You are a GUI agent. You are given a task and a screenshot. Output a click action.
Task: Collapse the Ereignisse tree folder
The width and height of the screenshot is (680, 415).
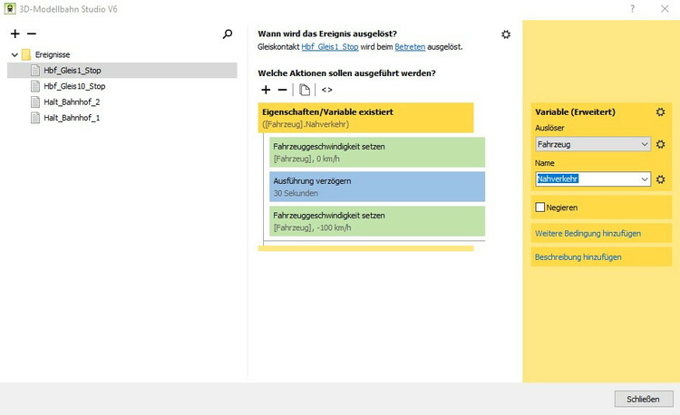[x=15, y=54]
